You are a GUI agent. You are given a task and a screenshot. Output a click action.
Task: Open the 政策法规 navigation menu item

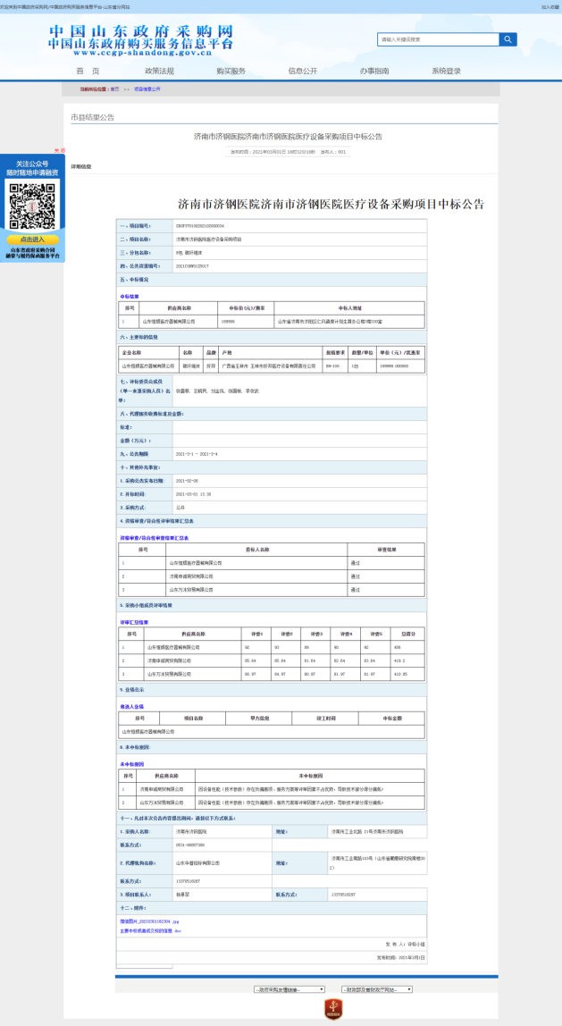click(x=159, y=71)
